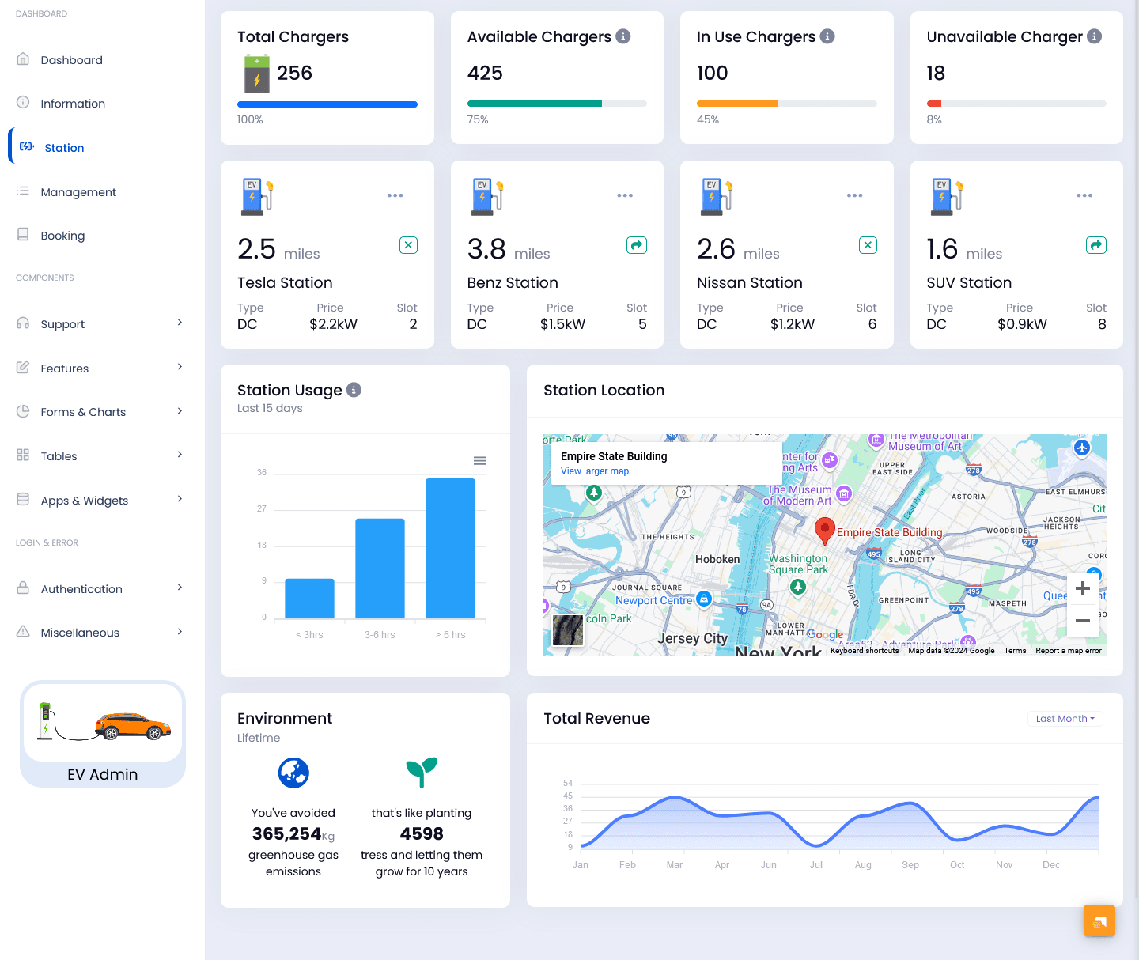Click the Available Chargers green progress bar
1139x960 pixels.
(x=535, y=104)
